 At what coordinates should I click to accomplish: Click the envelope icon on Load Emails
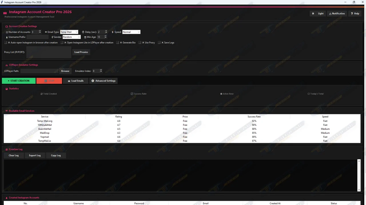click(69, 81)
